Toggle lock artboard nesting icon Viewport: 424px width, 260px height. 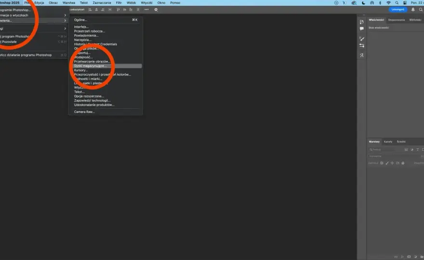click(x=397, y=163)
